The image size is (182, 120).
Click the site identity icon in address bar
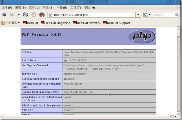(x=50, y=15)
